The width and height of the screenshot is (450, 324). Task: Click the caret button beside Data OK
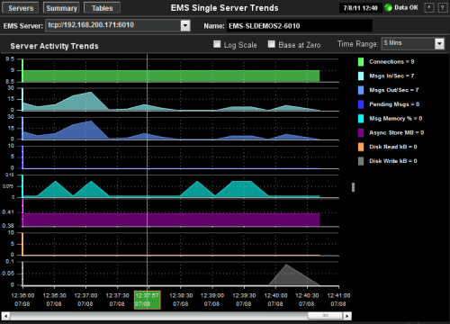click(x=429, y=8)
